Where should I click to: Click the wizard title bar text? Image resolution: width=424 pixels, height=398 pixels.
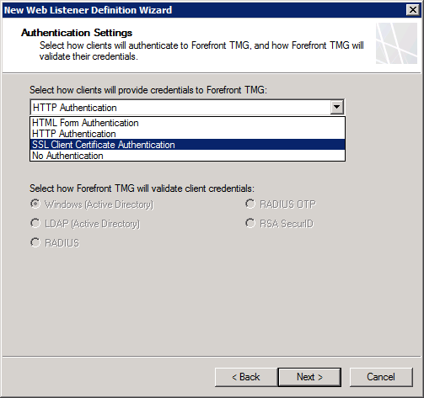tap(88, 10)
